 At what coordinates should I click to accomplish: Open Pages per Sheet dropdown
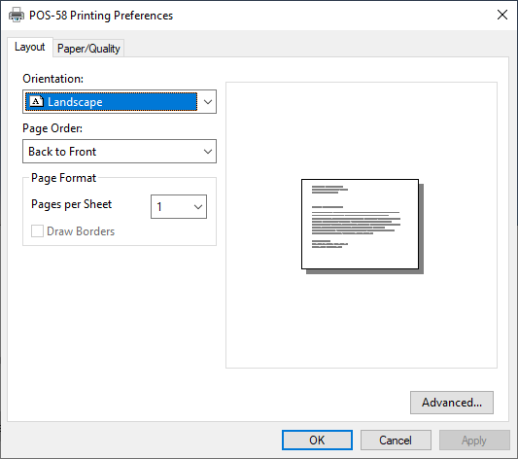point(179,206)
